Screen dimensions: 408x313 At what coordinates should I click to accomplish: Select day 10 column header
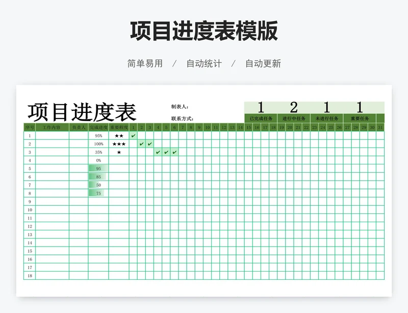click(208, 128)
